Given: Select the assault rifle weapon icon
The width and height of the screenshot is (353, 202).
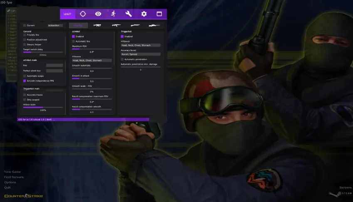Looking at the screenshot, I should pos(116,25).
